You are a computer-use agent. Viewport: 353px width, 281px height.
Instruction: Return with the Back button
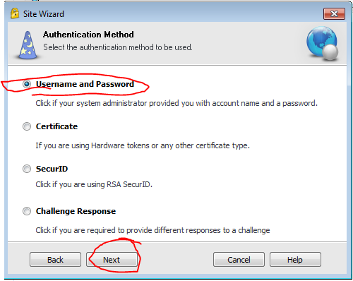point(55,260)
